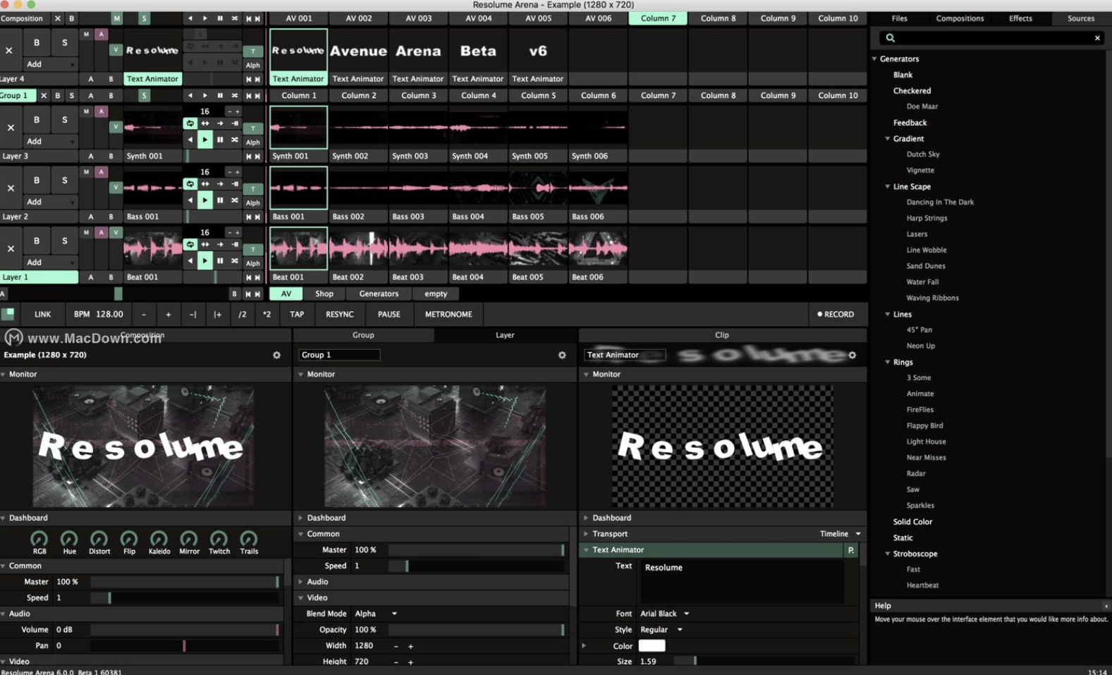1112x675 pixels.
Task: Open the Add dropdown on Layer 4
Action: [50, 64]
